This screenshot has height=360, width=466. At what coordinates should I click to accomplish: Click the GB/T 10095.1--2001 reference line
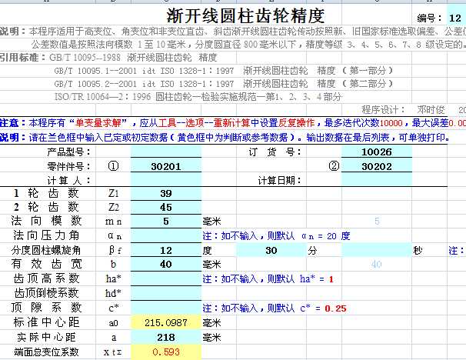[224, 71]
